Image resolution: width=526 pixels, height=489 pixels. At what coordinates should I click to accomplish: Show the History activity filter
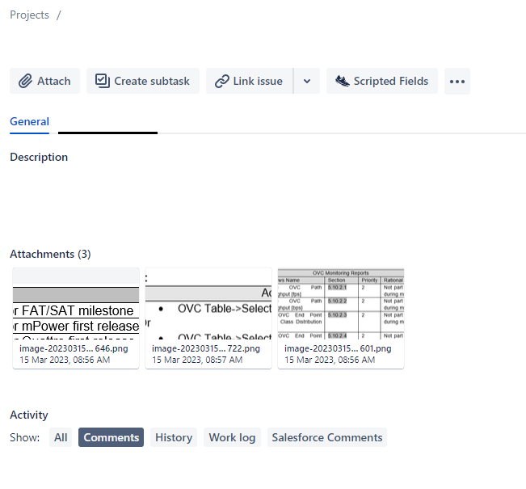(x=174, y=437)
